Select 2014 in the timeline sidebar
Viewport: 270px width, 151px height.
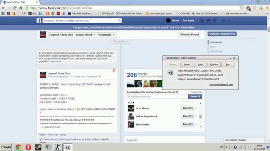(x=212, y=47)
